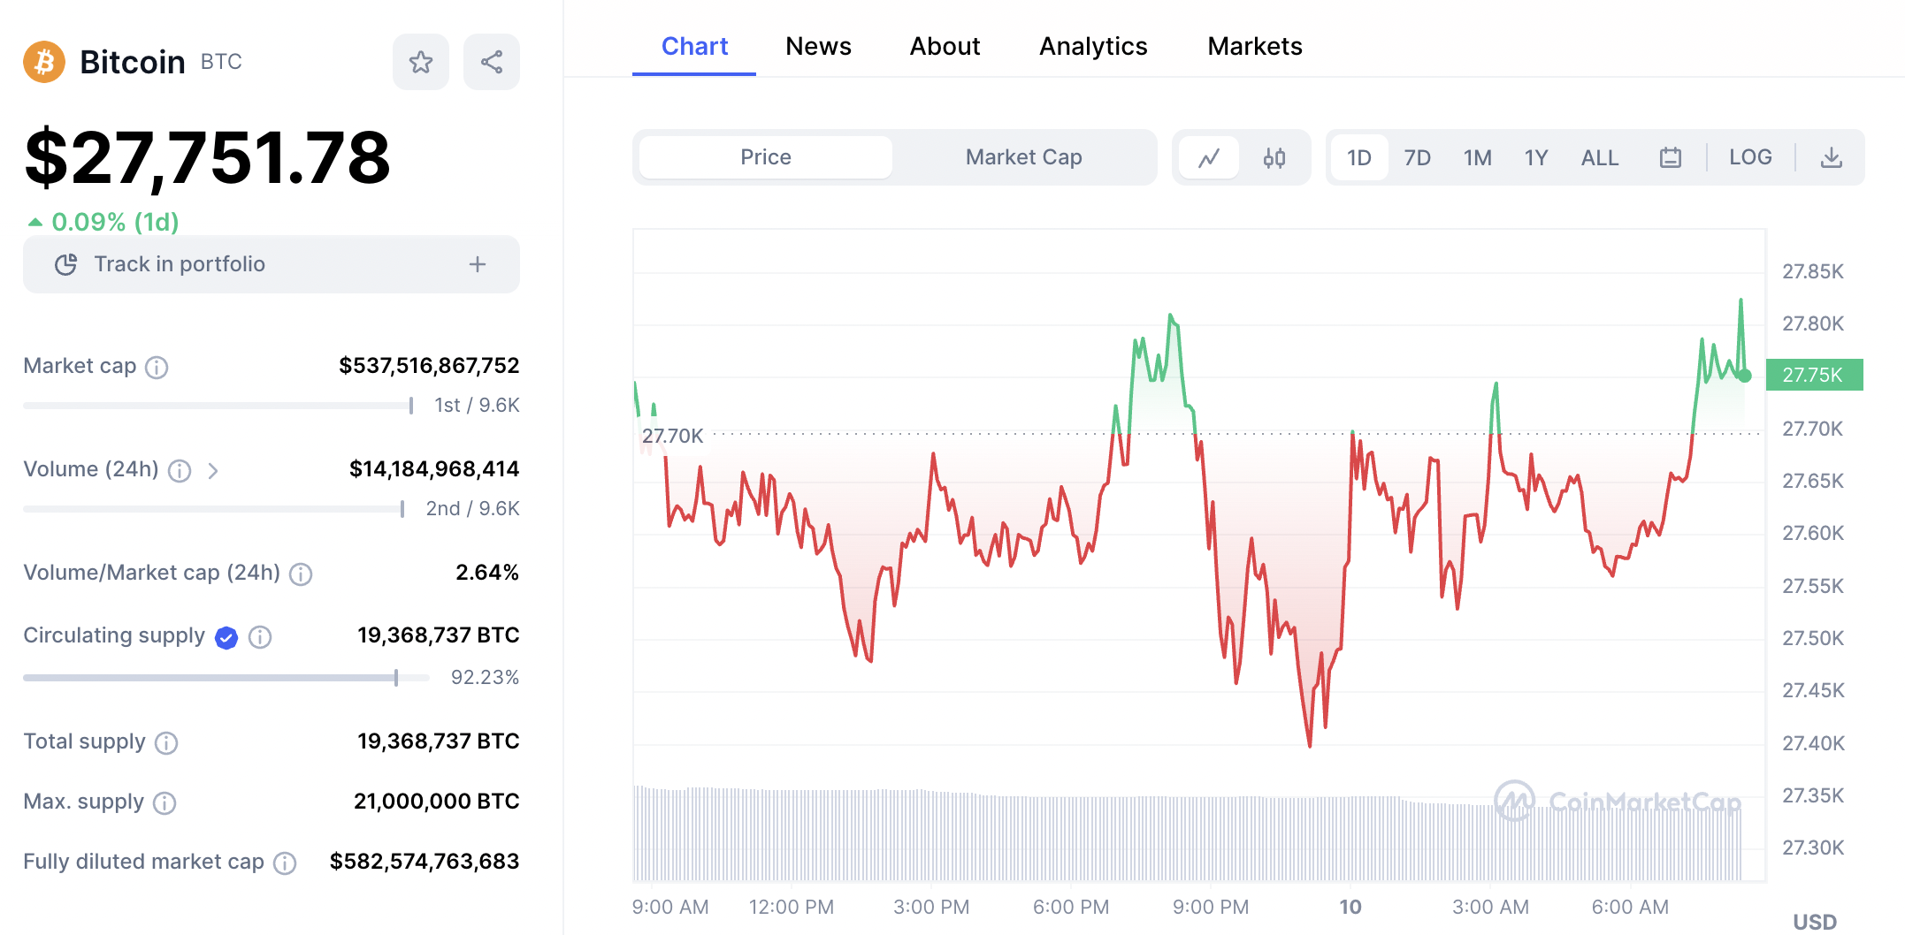The image size is (1905, 935).
Task: Select 1D time range
Action: click(x=1359, y=157)
